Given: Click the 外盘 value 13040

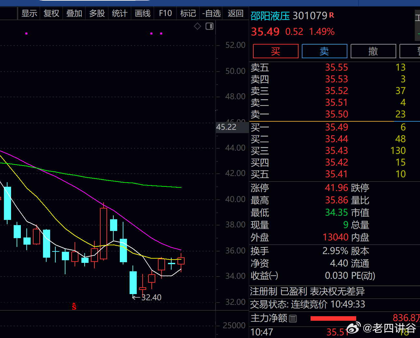Looking at the screenshot, I should click(336, 237).
